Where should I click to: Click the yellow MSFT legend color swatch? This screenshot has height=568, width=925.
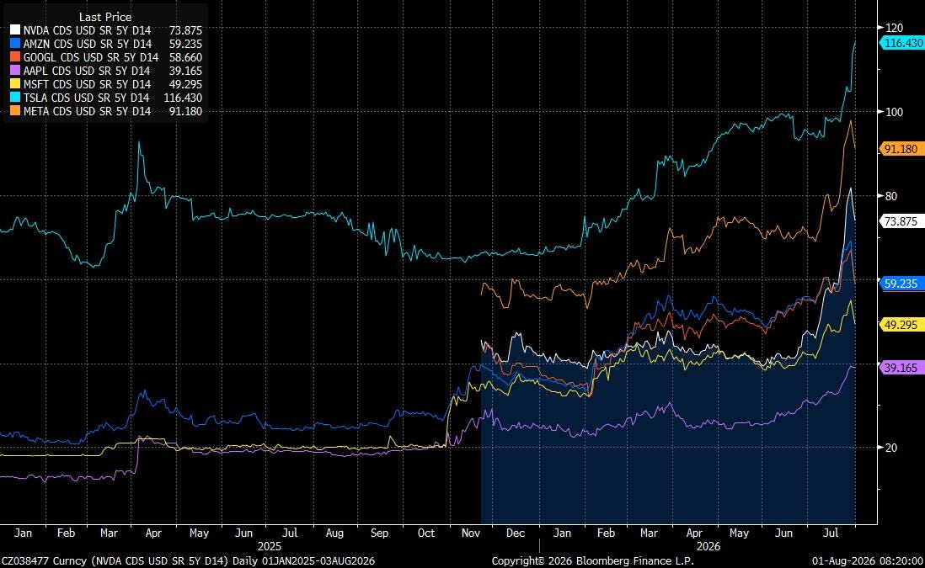(15, 84)
